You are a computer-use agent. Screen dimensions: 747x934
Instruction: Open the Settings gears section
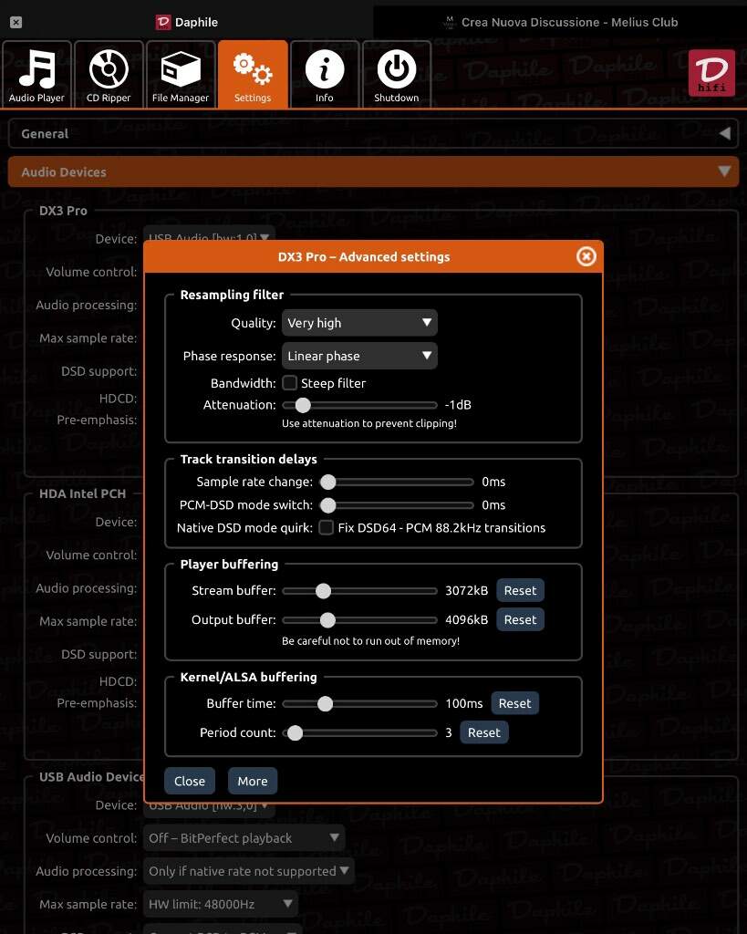[x=253, y=75]
